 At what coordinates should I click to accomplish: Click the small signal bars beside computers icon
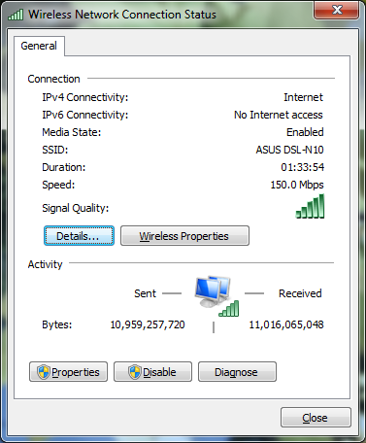coord(229,308)
